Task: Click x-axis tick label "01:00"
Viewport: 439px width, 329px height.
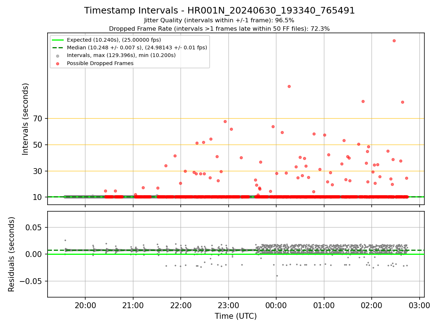Action: point(324,306)
